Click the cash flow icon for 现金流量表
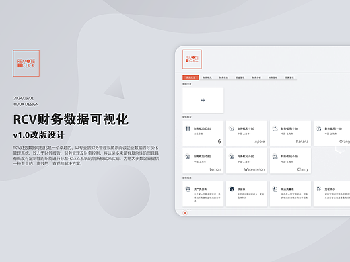The width and height of the screenshot is (350, 262). [275, 189]
